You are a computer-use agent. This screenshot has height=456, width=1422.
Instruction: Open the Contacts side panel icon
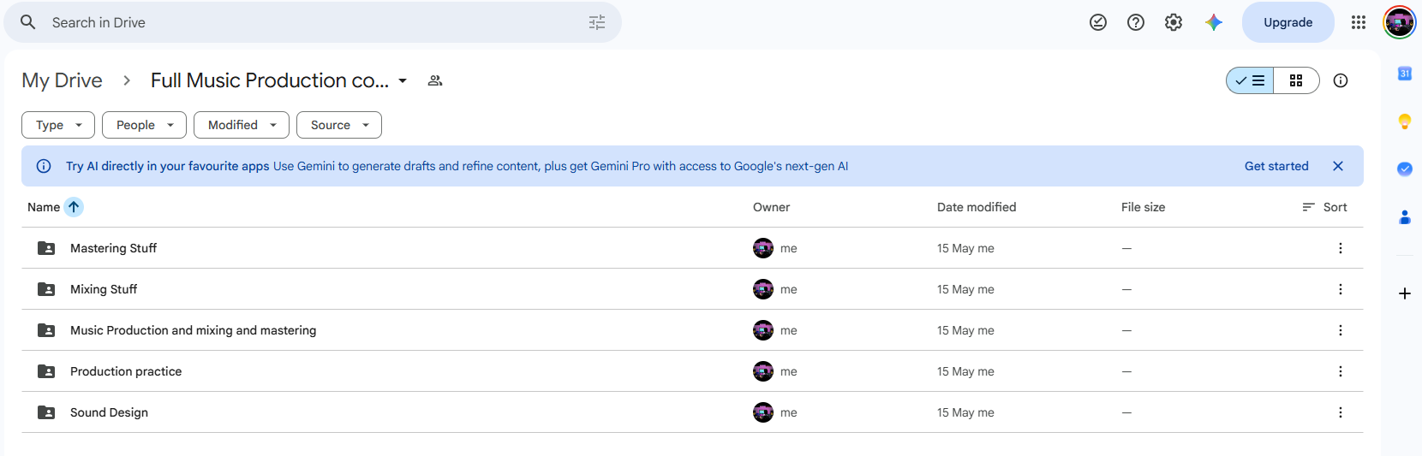(1405, 217)
